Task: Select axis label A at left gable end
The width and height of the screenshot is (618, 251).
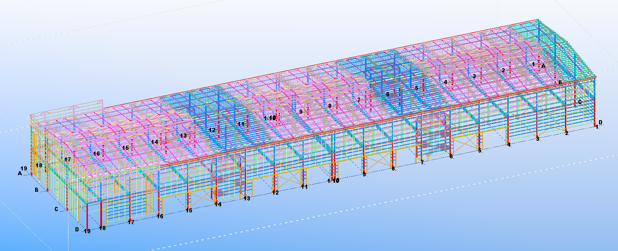Action: pos(20,174)
